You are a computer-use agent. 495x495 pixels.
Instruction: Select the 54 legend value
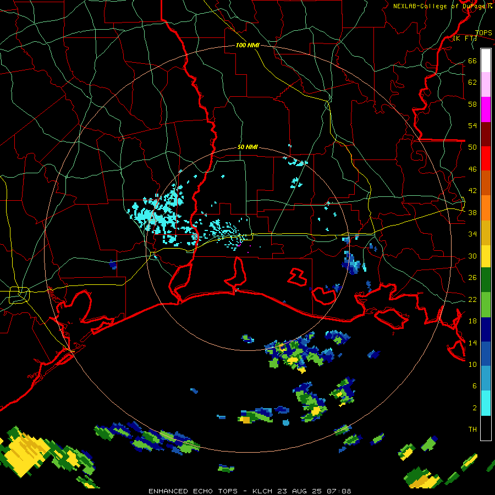pos(472,125)
